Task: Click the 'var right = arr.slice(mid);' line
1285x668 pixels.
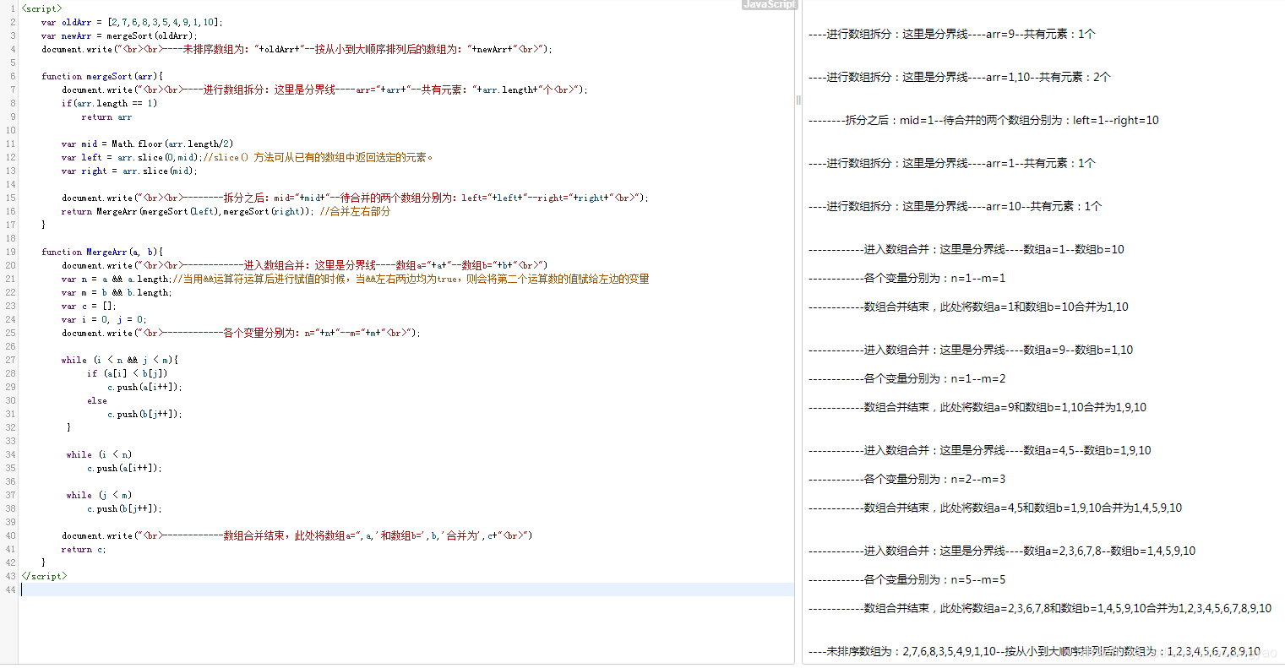Action: [128, 171]
